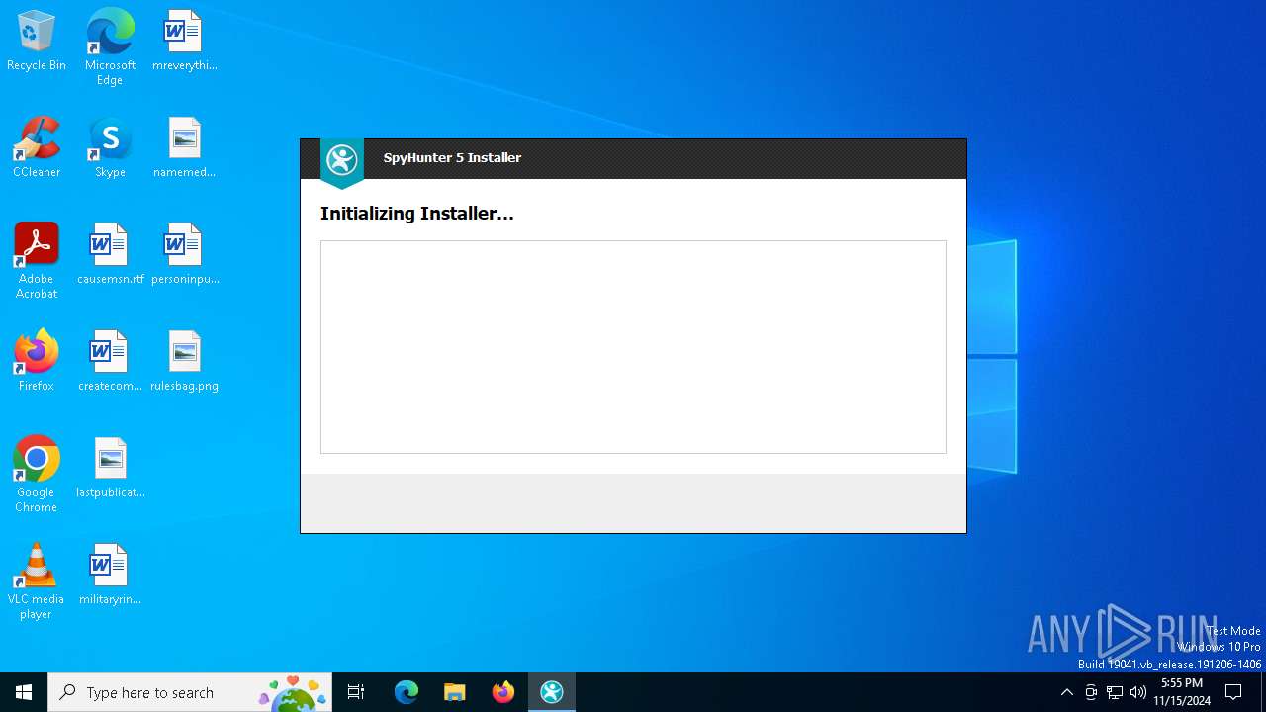Open CCleaner desktop shortcut
The image size is (1266, 712).
coord(37,148)
